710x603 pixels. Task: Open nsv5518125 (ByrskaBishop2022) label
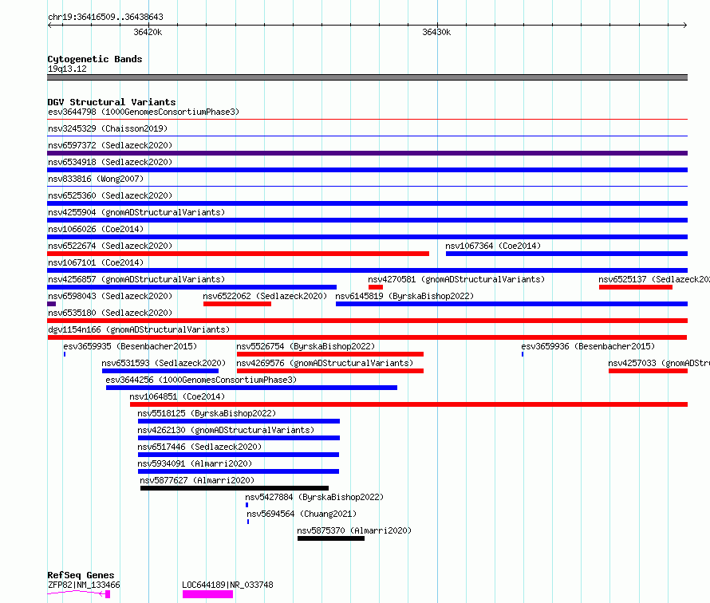point(207,413)
